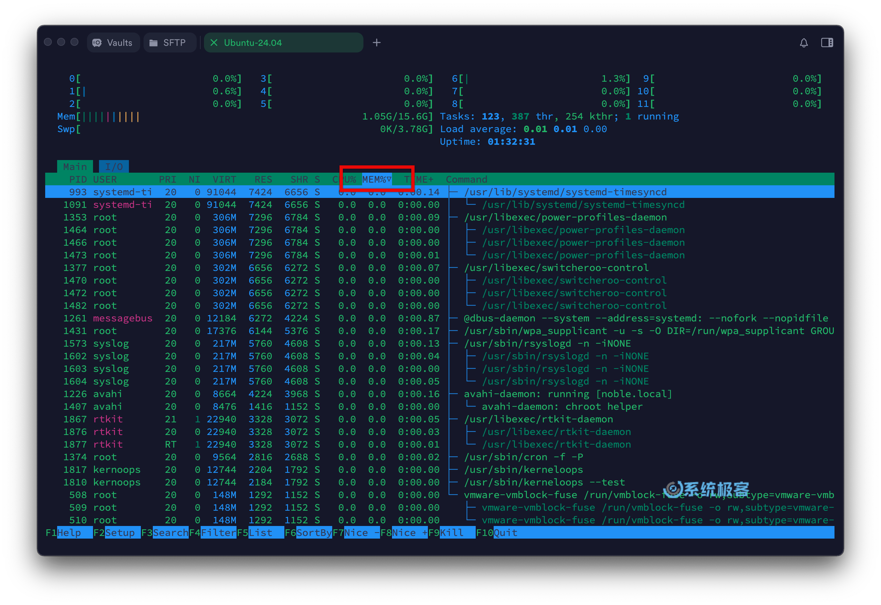Screen dimensions: 881x605
Task: Sort by Command column header
Action: coord(466,179)
